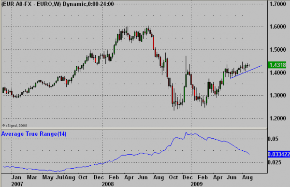Click the chart title 'EUR A0-FX - EURO,W'
290x187 pixels.
pos(31,4)
